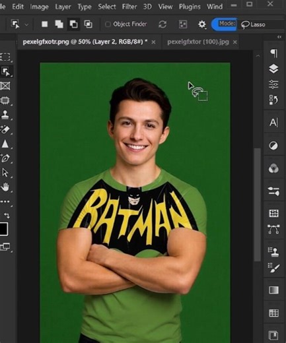This screenshot has width=286, height=343.
Task: Choose Add to selection mode
Action: tap(59, 24)
